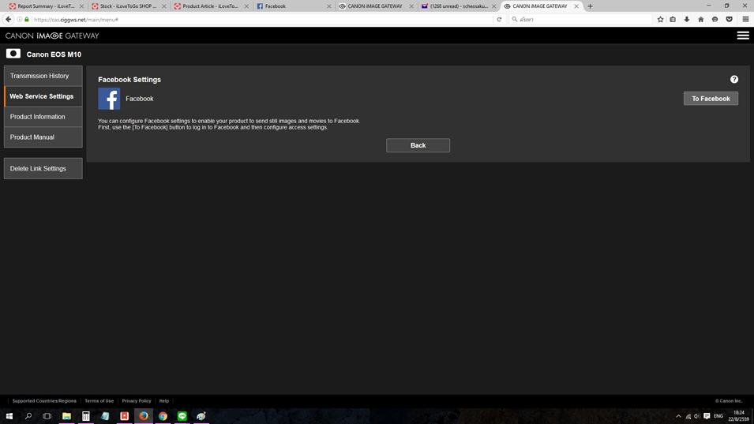Open the Privacy Policy footer link

[x=137, y=401]
